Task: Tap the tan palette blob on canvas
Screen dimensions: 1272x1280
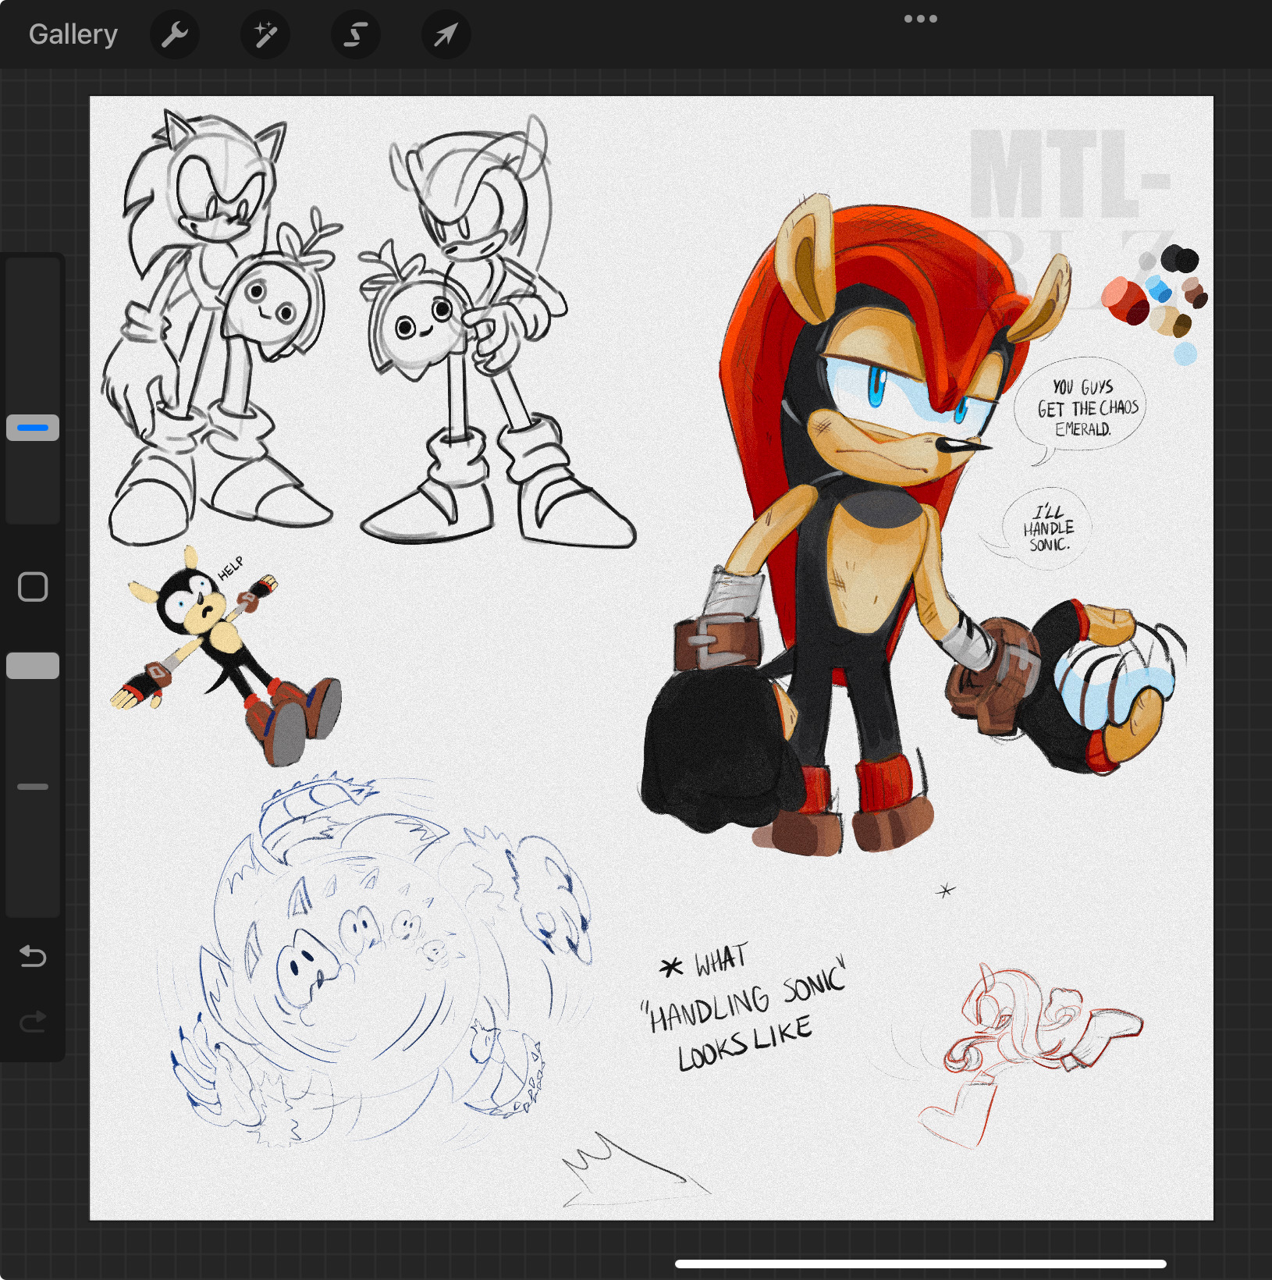Action: click(1169, 321)
